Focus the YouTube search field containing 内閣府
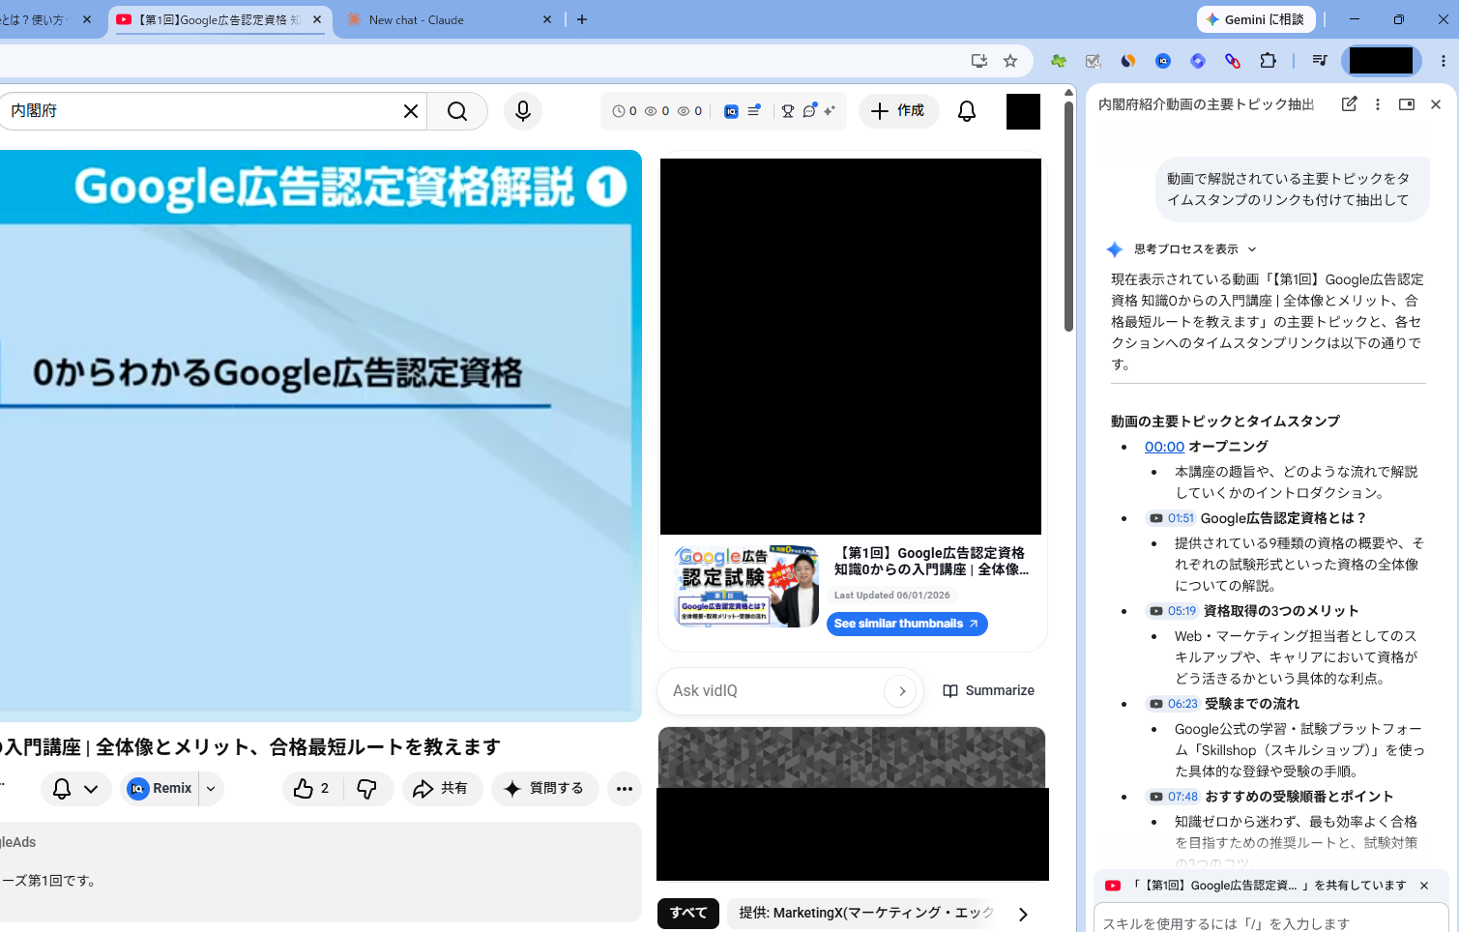 click(x=203, y=111)
